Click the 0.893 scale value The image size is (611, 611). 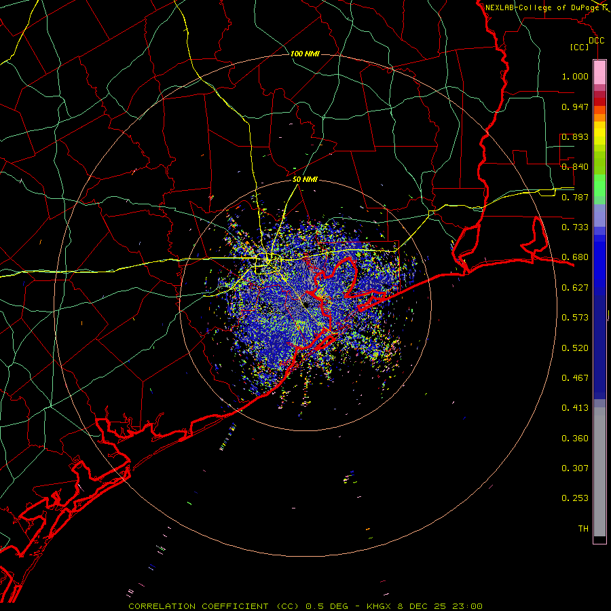[x=575, y=136]
